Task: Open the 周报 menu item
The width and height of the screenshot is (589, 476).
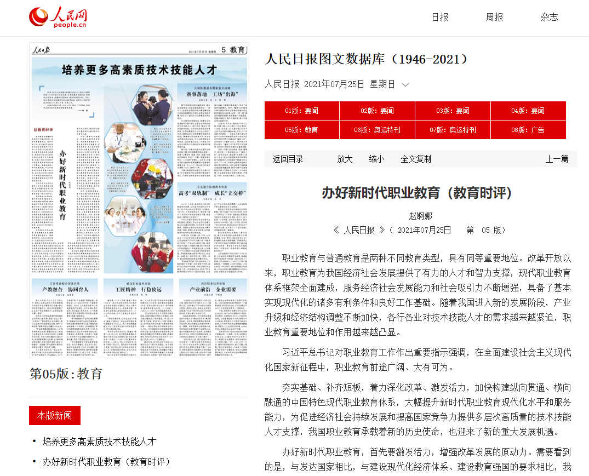Action: click(x=494, y=17)
